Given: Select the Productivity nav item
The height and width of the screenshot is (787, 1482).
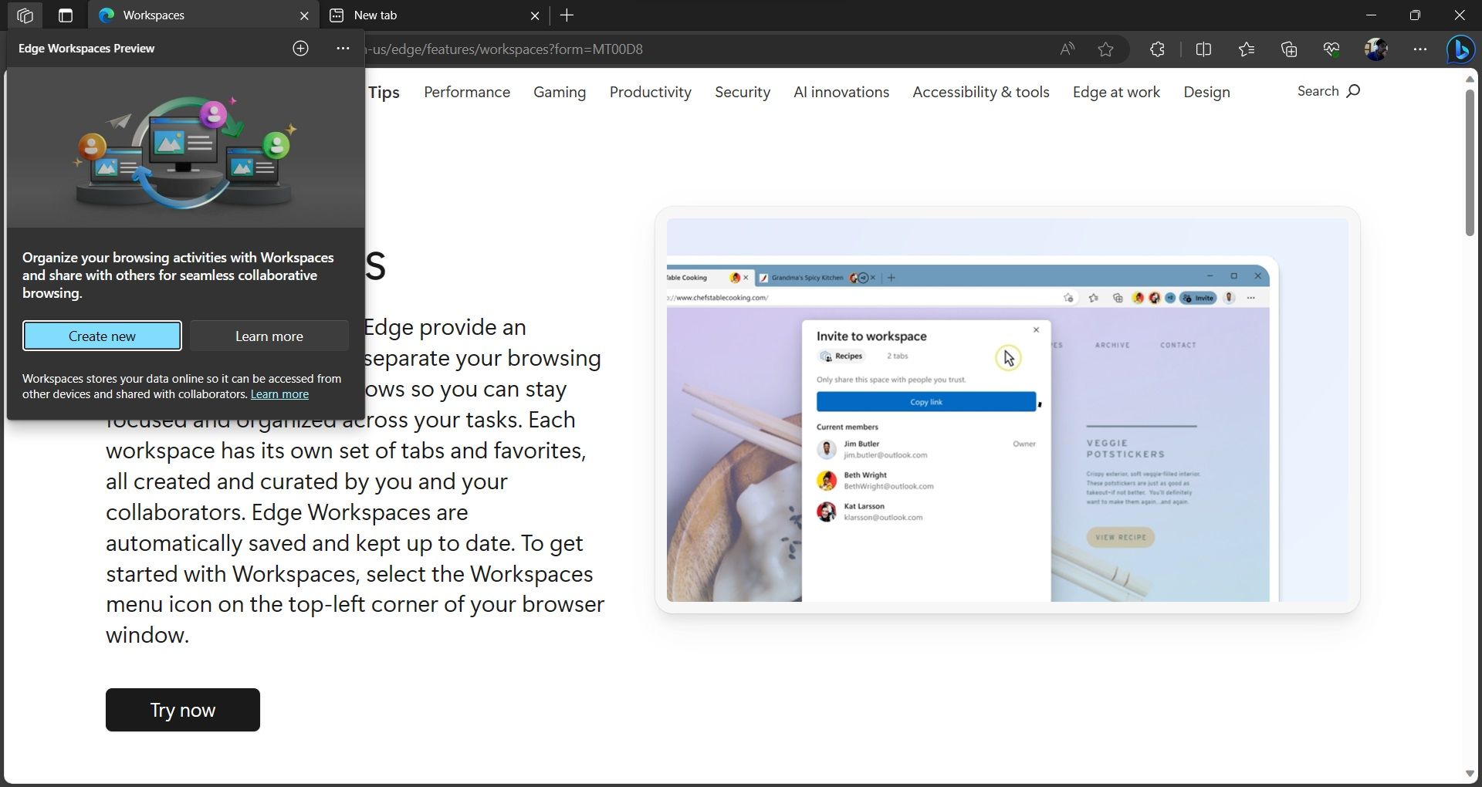Looking at the screenshot, I should pyautogui.click(x=650, y=92).
